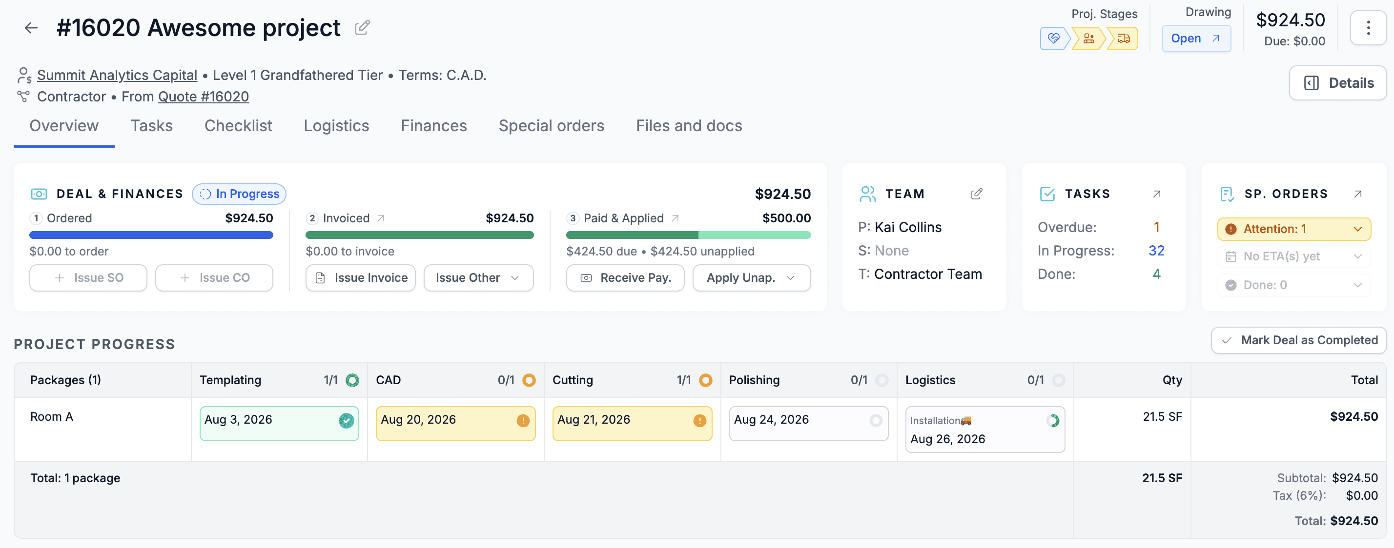Image resolution: width=1394 pixels, height=548 pixels.
Task: Switch to the Finances tab
Action: tap(433, 126)
